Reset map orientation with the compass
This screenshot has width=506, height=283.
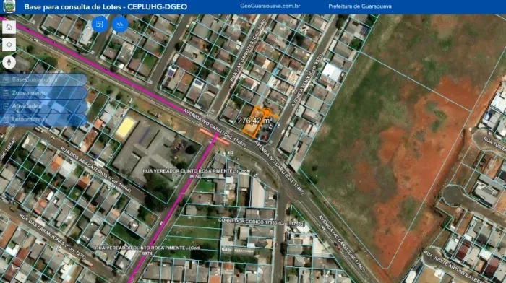(9, 62)
